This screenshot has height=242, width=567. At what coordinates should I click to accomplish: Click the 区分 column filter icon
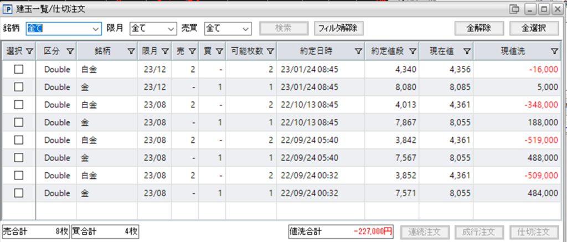coord(70,52)
